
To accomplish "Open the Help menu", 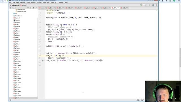I will 66,3.
